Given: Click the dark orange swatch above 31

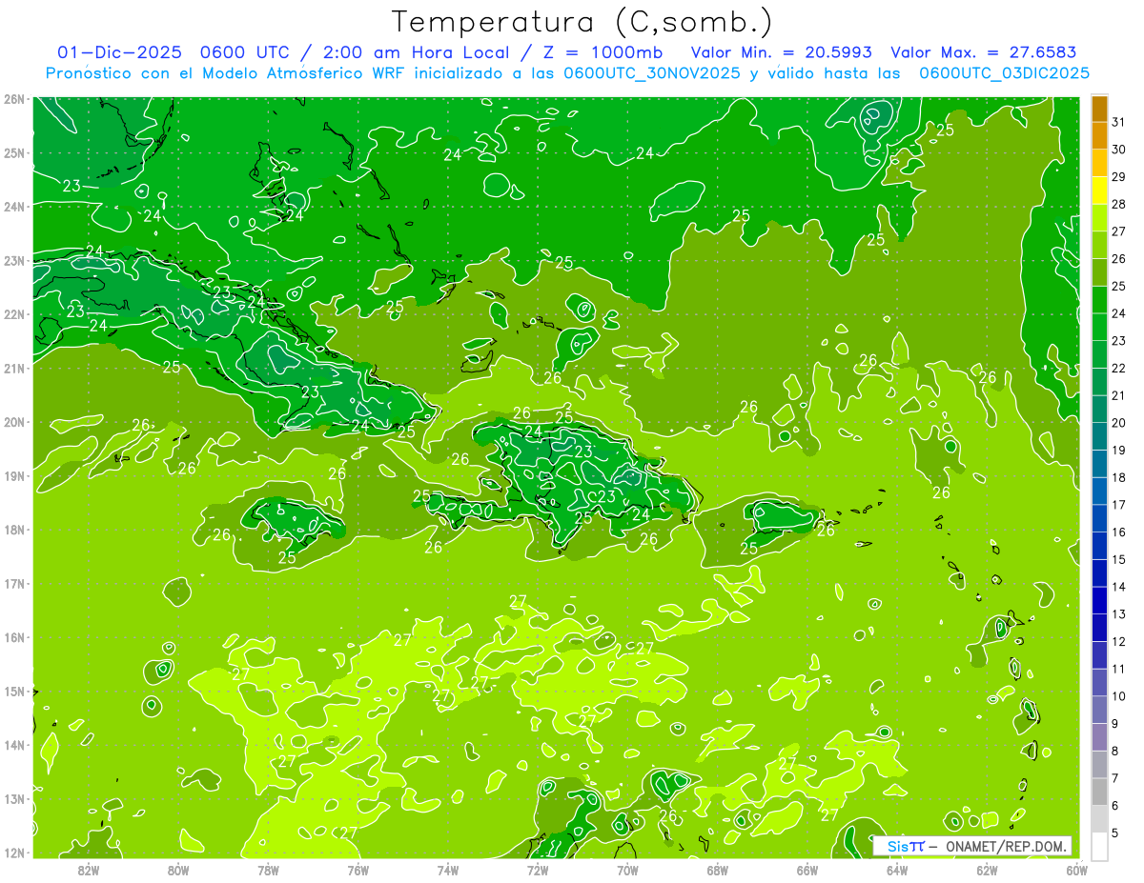Looking at the screenshot, I should (x=1099, y=109).
